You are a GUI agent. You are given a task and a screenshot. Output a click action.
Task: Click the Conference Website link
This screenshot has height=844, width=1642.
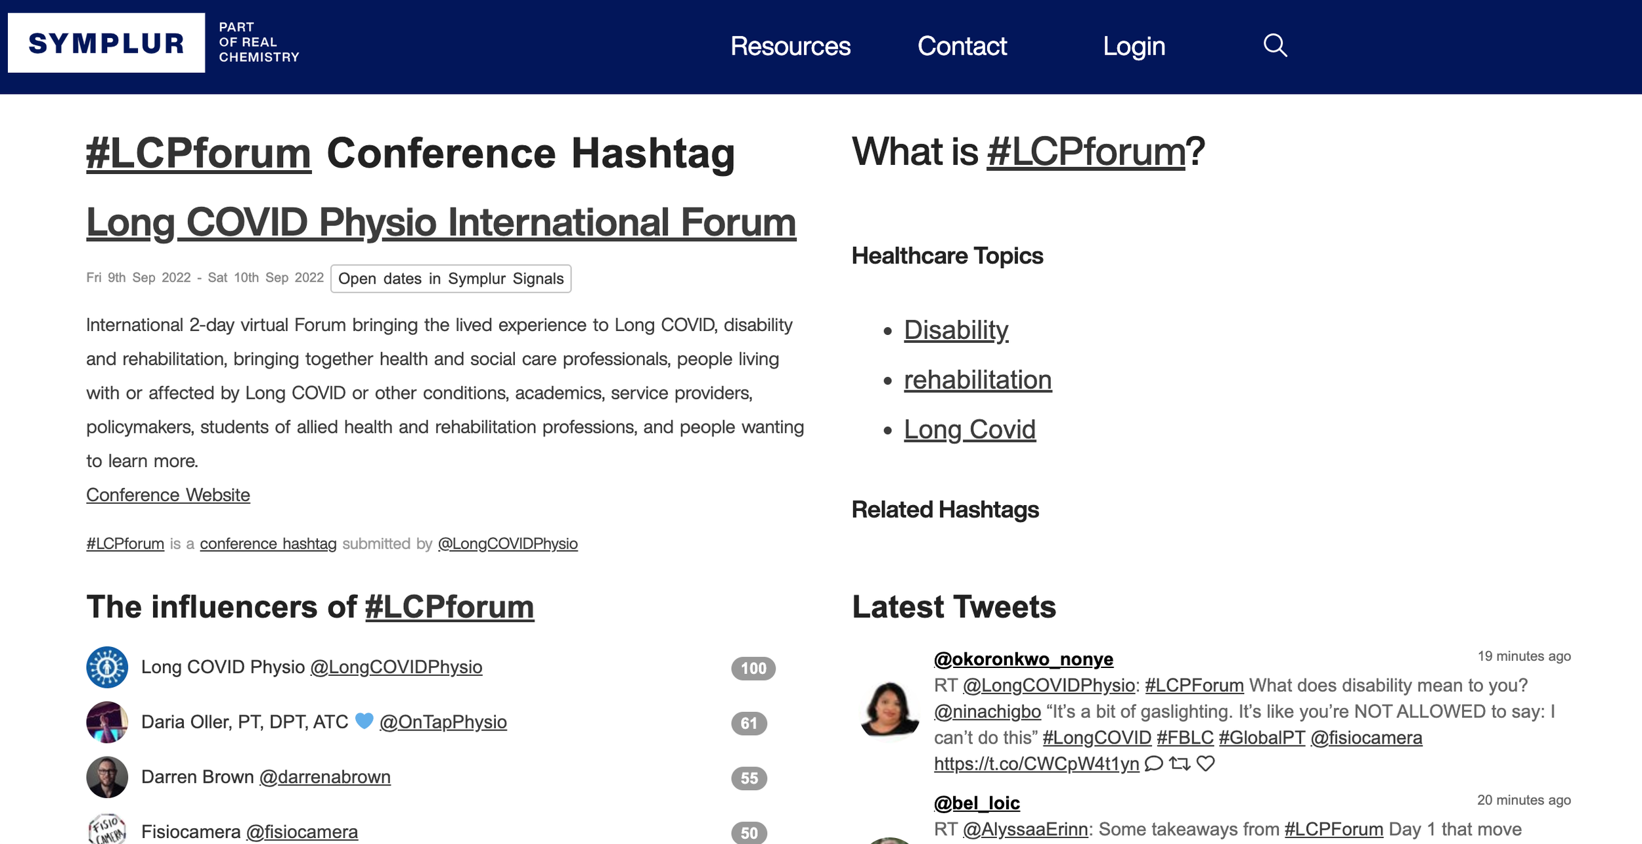click(x=168, y=494)
